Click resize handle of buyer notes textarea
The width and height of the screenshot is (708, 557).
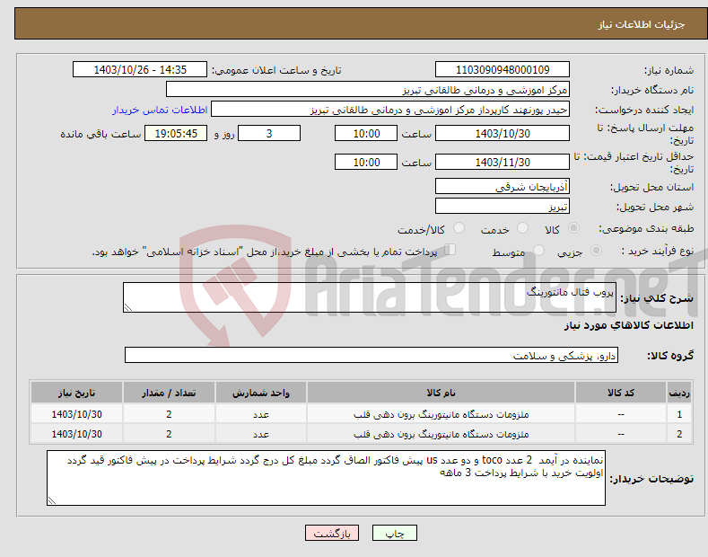coord(52,500)
